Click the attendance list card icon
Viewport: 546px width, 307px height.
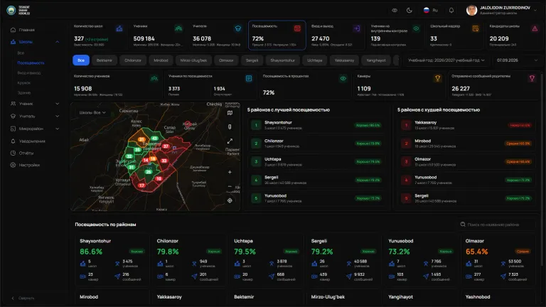point(249,79)
